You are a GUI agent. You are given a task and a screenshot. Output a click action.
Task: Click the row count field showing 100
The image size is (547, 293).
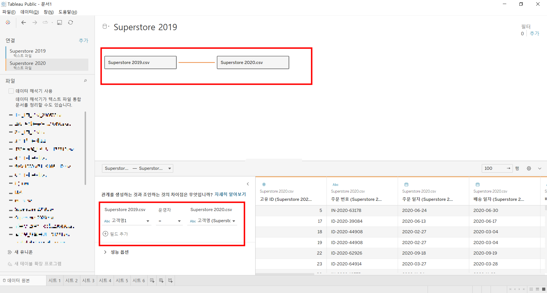click(x=497, y=168)
